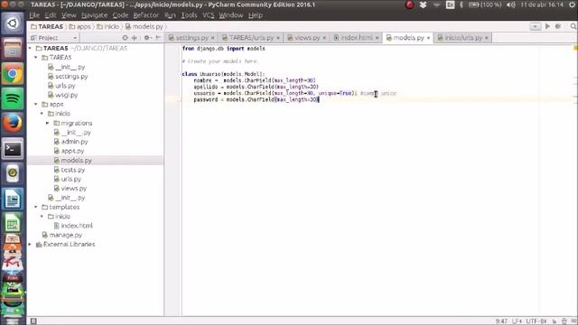Collapse the inicio folder under apps

42,114
